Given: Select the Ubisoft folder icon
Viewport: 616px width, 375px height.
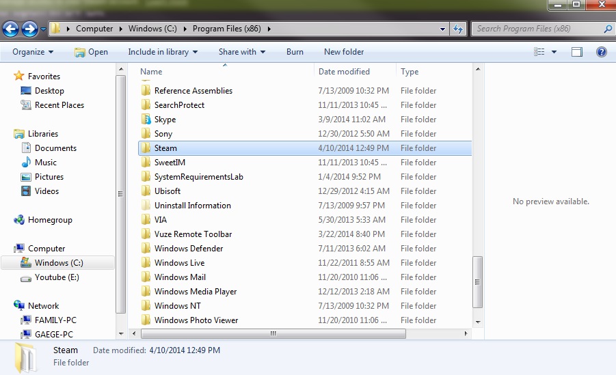Looking at the screenshot, I should click(x=146, y=191).
